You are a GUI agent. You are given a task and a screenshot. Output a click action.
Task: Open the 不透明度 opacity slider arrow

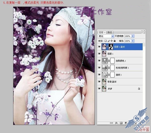pos(133,36)
